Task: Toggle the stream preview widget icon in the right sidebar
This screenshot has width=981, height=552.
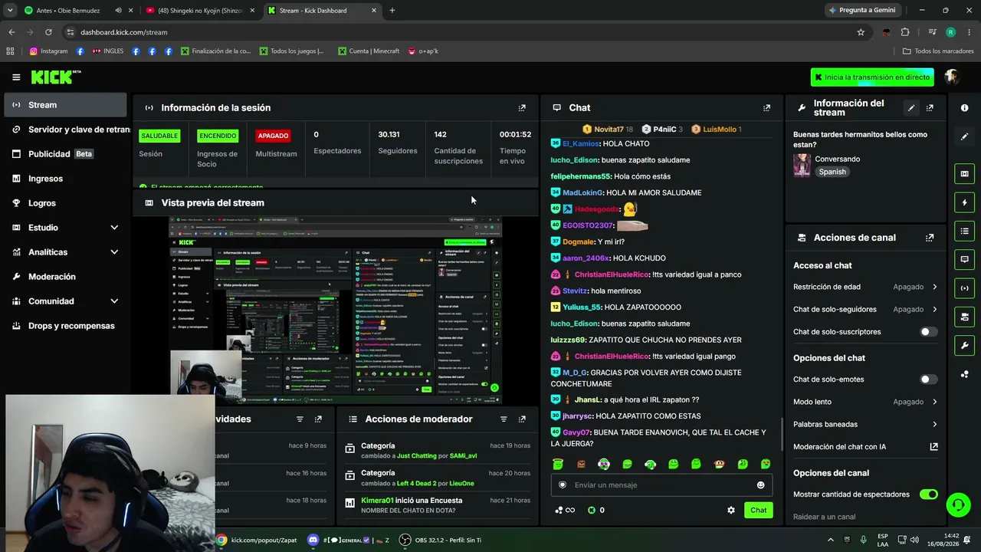Action: point(965,174)
